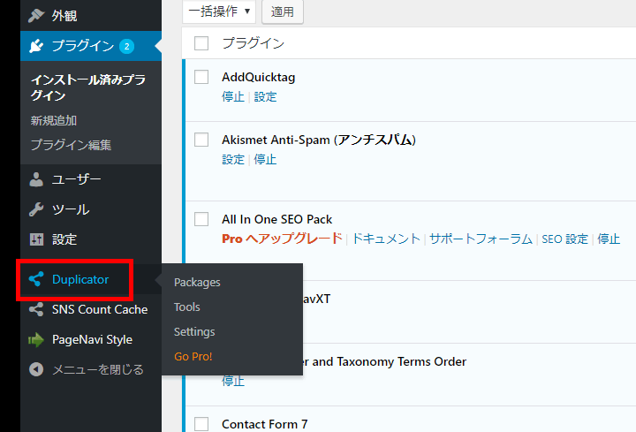Click the 停止 link under AddQuicktag
The image size is (636, 432).
point(232,97)
